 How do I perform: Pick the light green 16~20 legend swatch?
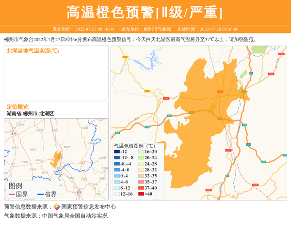[141, 152]
